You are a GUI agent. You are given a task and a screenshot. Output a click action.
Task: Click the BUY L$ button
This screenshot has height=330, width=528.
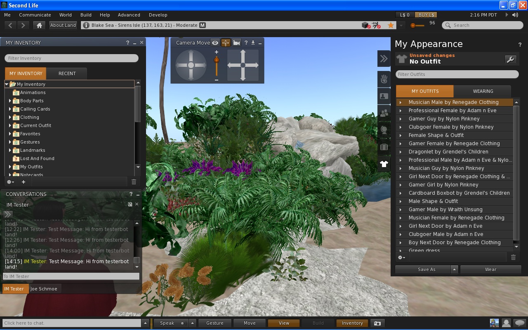(426, 15)
